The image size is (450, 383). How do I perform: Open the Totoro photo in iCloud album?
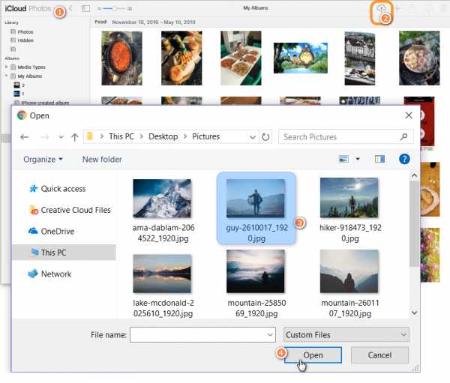coord(301,58)
